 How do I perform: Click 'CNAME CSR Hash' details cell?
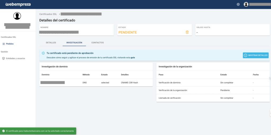(129, 83)
